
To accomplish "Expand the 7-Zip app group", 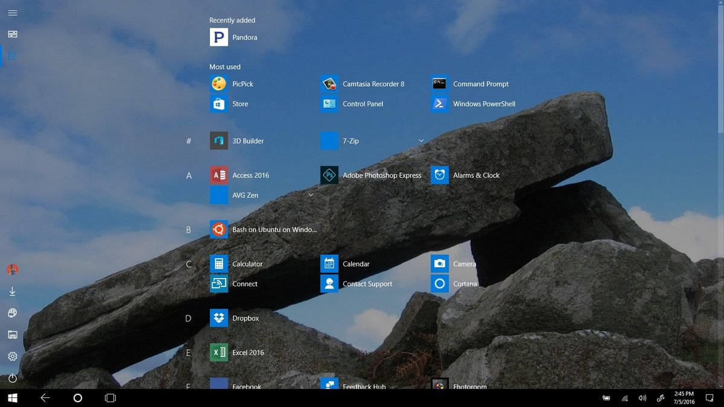I will (421, 140).
